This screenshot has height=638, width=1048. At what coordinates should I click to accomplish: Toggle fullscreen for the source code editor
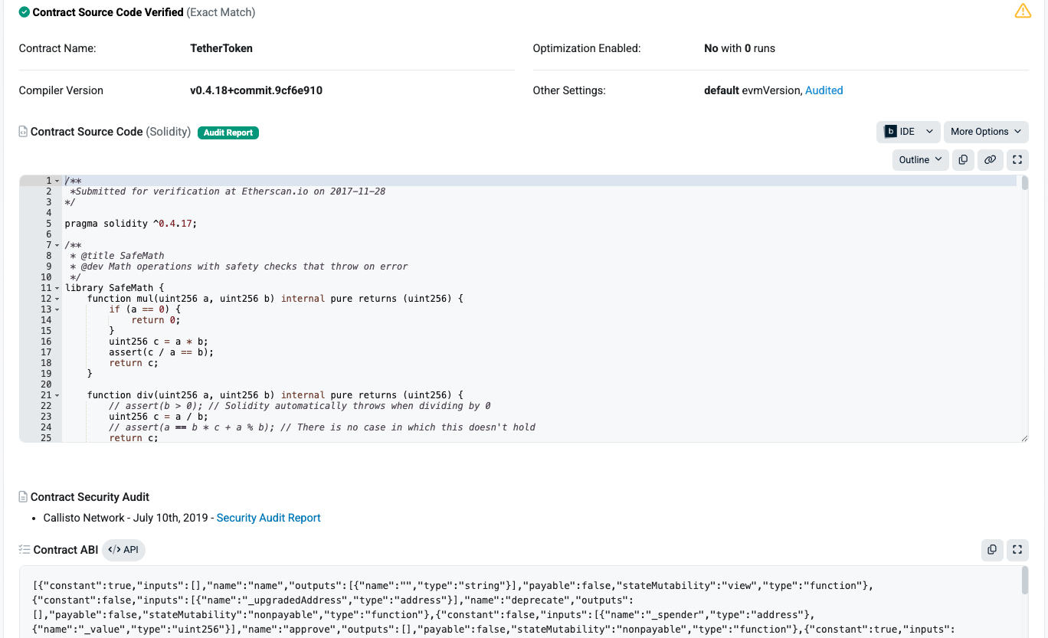pos(1017,159)
